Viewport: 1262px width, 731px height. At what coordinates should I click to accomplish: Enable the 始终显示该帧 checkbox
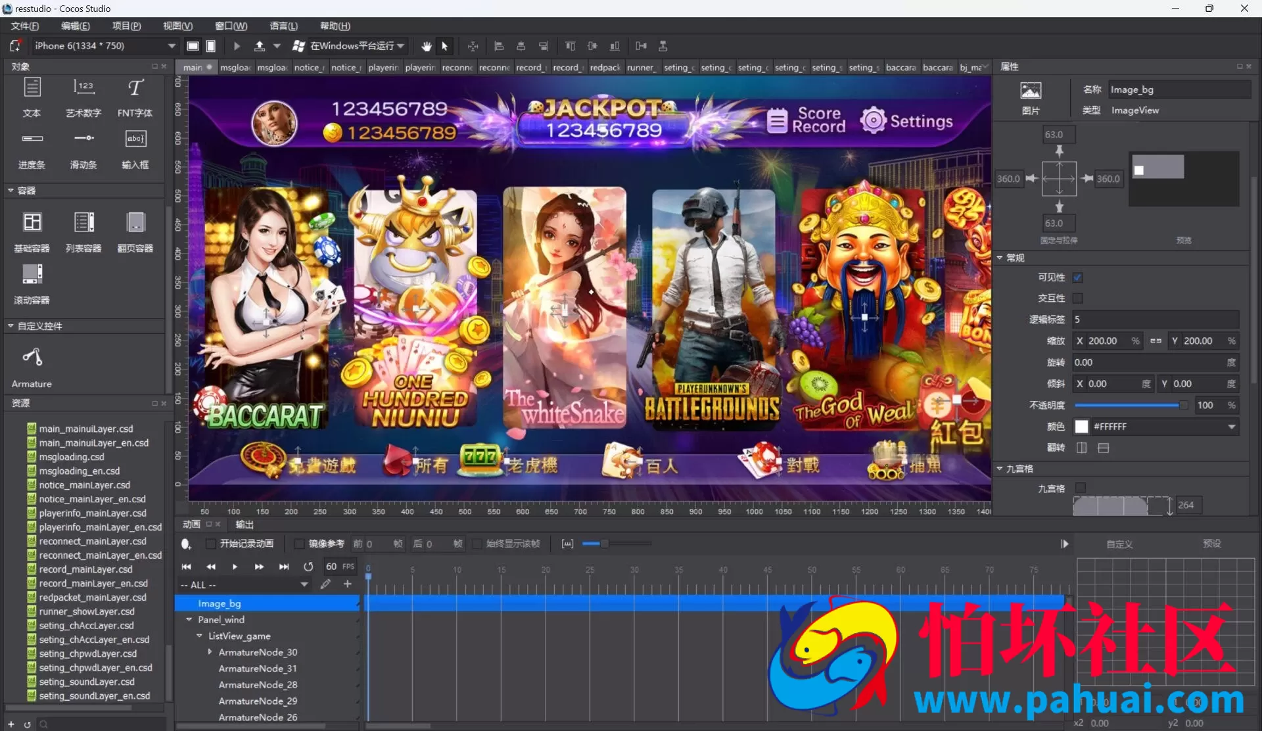477,544
